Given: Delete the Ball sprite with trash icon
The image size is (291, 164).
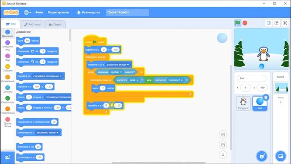Looking at the screenshot, I should pyautogui.click(x=266, y=97).
